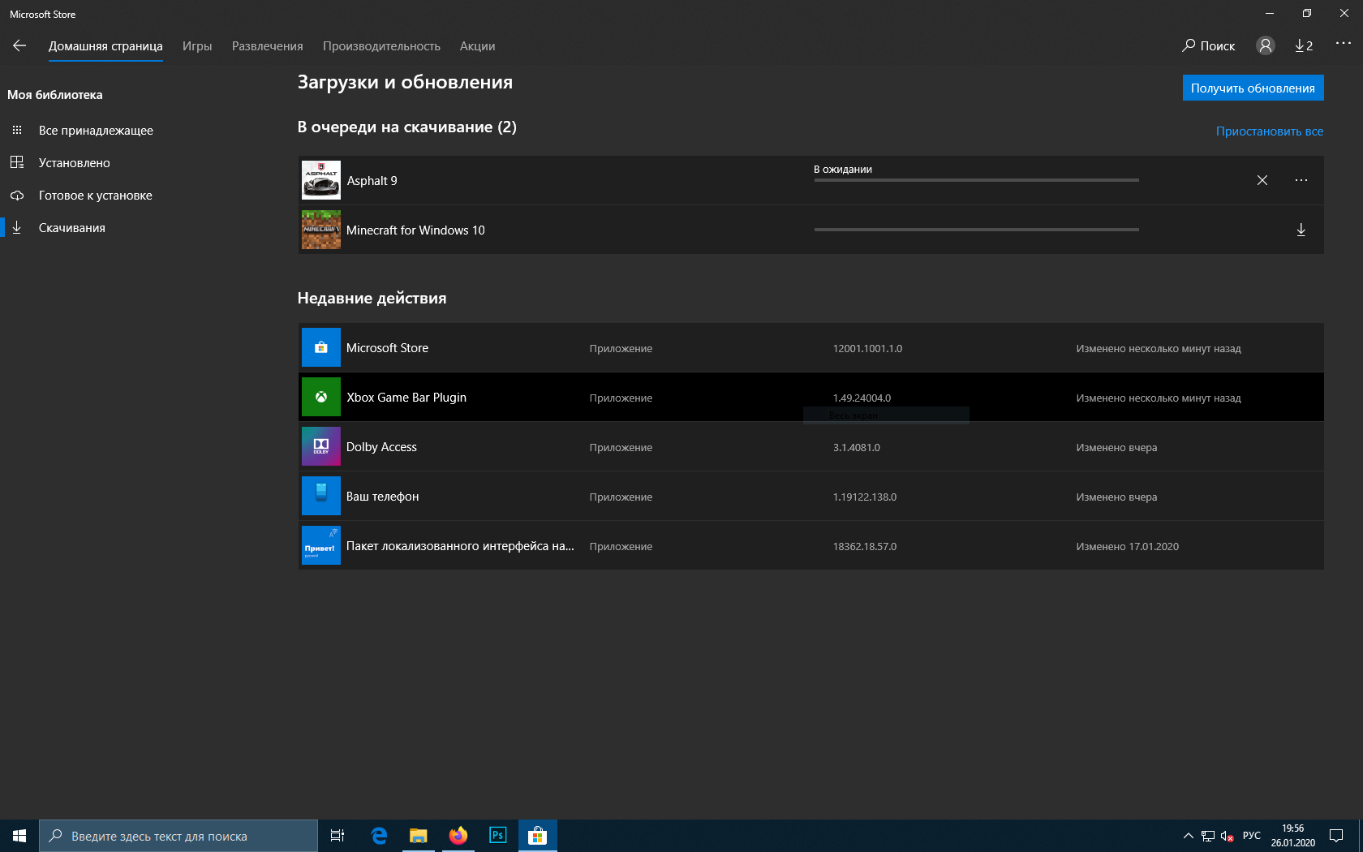Launch Microsoft Edge from the taskbar

pyautogui.click(x=379, y=836)
